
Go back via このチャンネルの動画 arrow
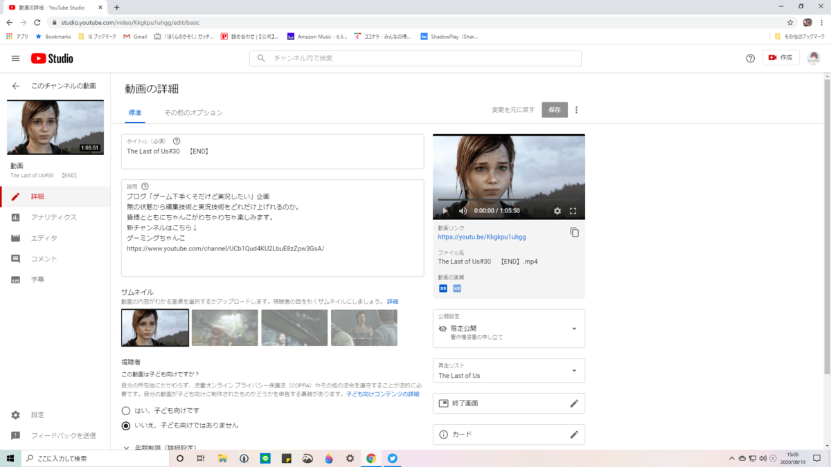coord(15,86)
